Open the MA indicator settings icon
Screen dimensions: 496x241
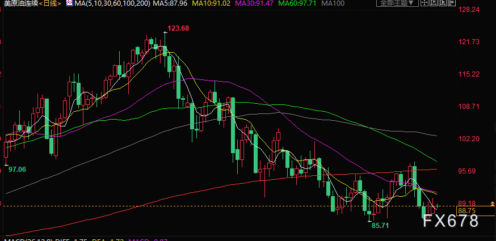(69, 3)
